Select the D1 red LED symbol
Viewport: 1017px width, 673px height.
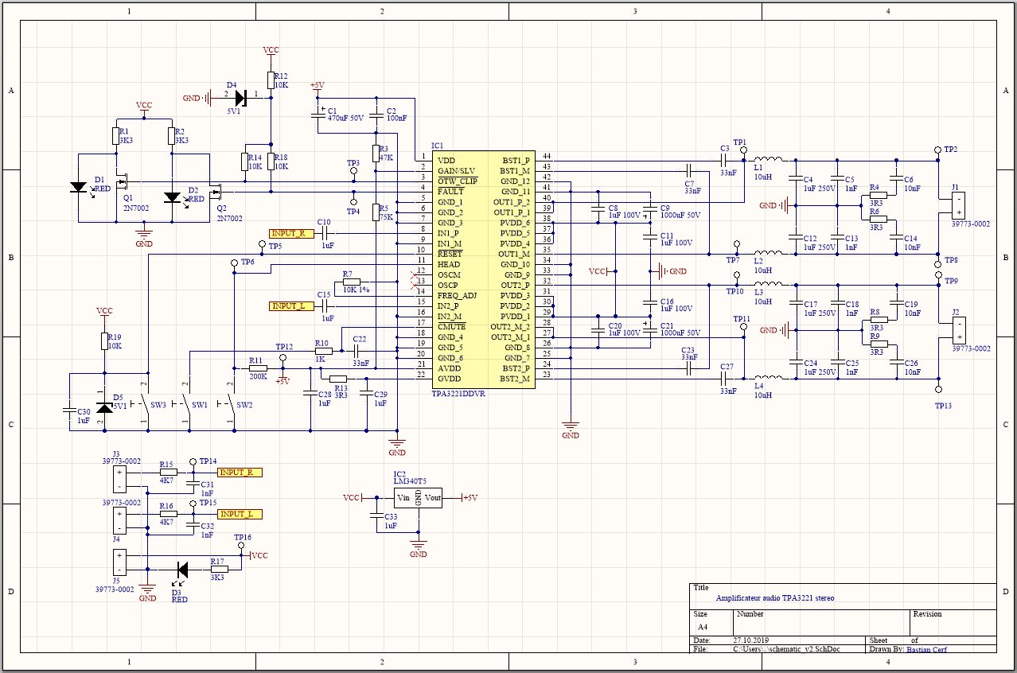pyautogui.click(x=78, y=188)
